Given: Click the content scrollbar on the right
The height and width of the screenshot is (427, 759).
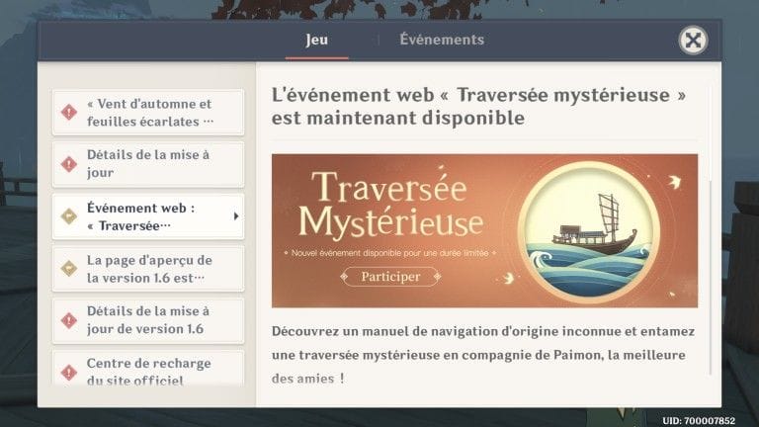Looking at the screenshot, I should 711,278.
